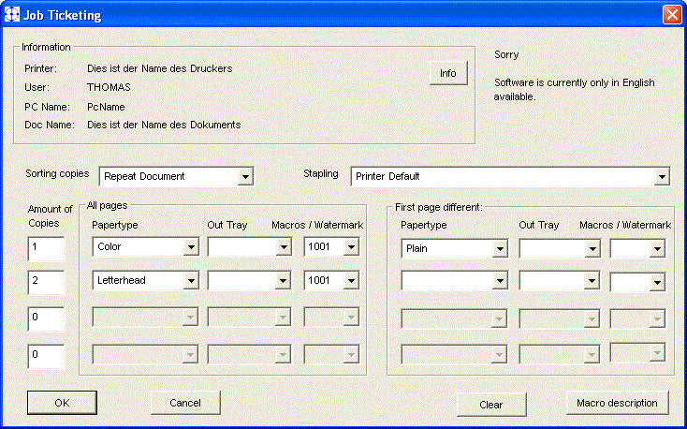Open the Plain papertype dropdown for first page
This screenshot has height=429, width=687.
(x=500, y=249)
